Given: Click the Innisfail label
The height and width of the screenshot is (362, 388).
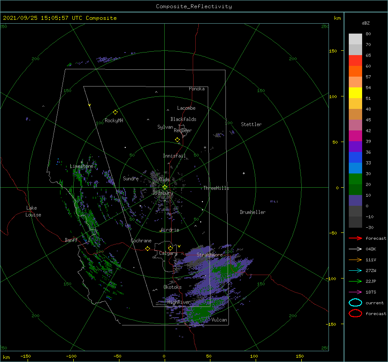Looking at the screenshot, I should [174, 156].
